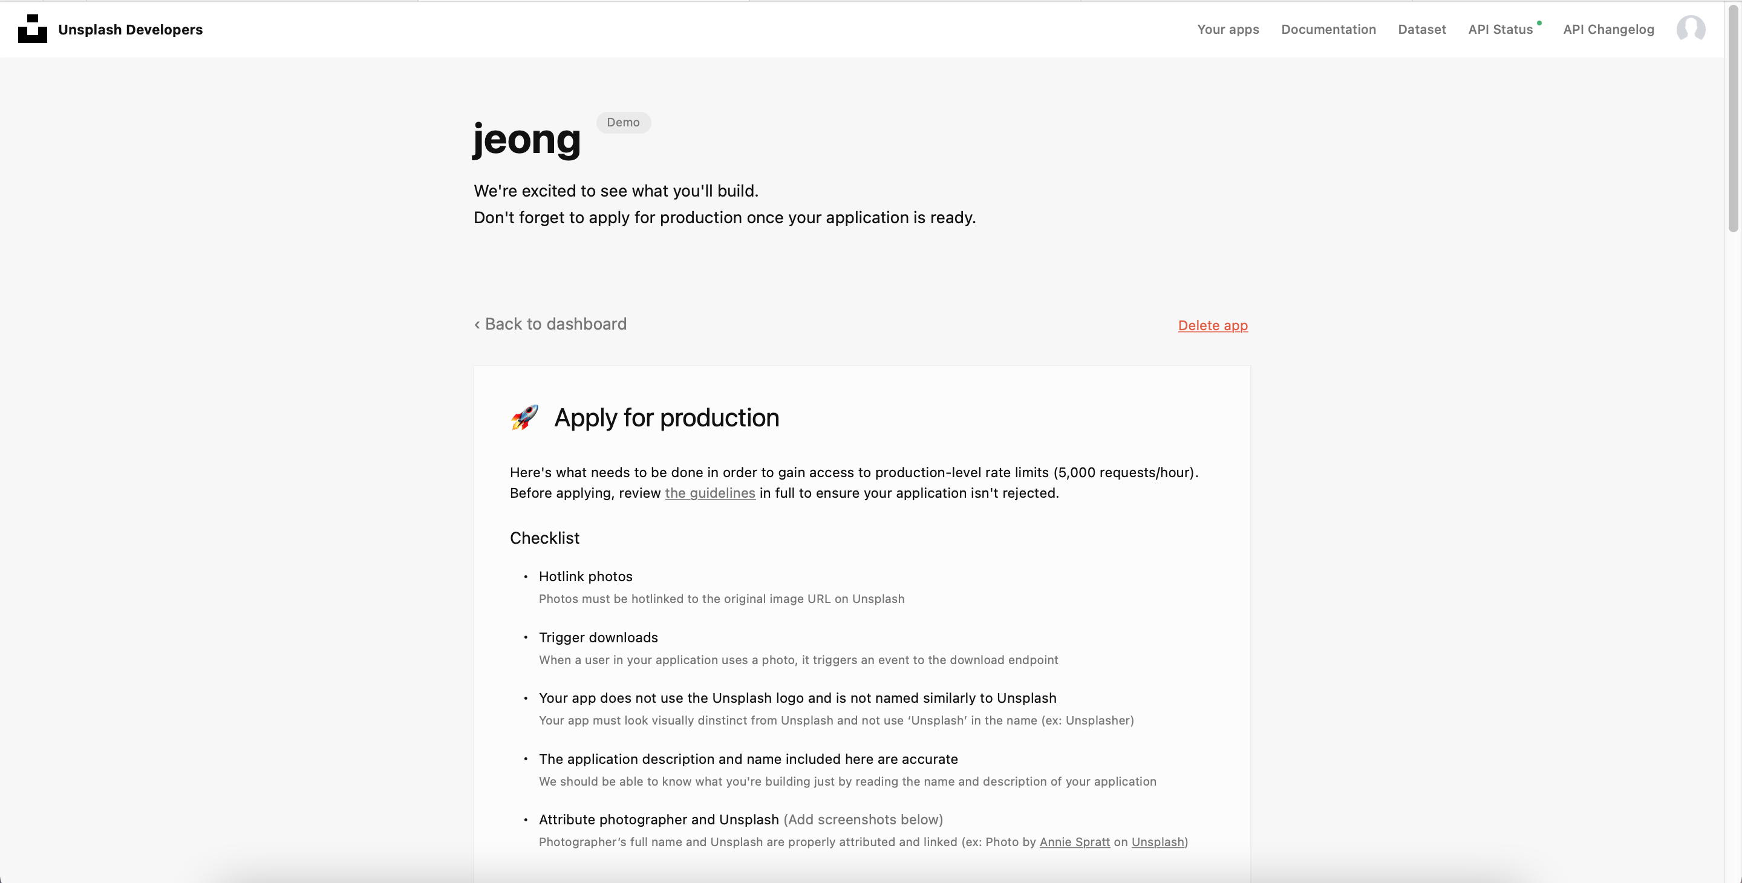The height and width of the screenshot is (883, 1742).
Task: Click "Photographer's full name" description text
Action: (x=863, y=842)
